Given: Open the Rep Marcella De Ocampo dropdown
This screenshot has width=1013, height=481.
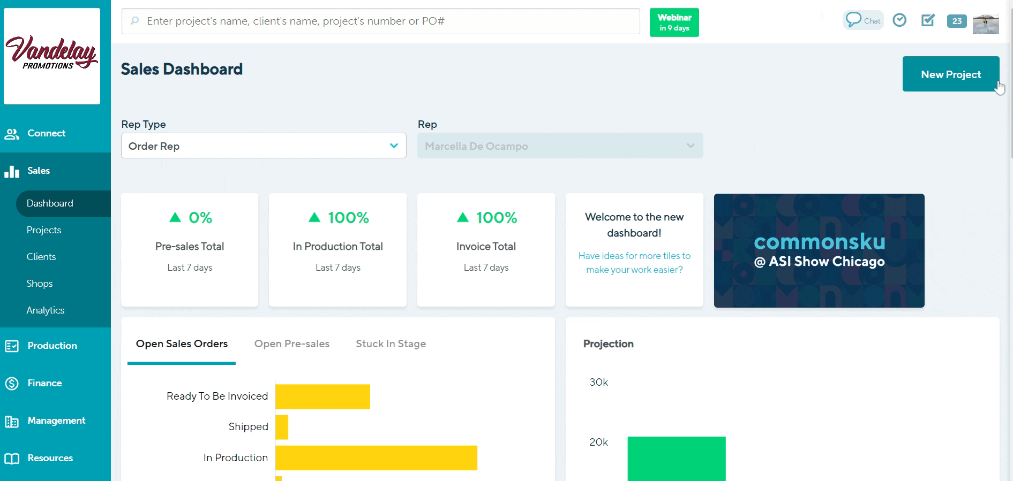Looking at the screenshot, I should click(x=560, y=146).
